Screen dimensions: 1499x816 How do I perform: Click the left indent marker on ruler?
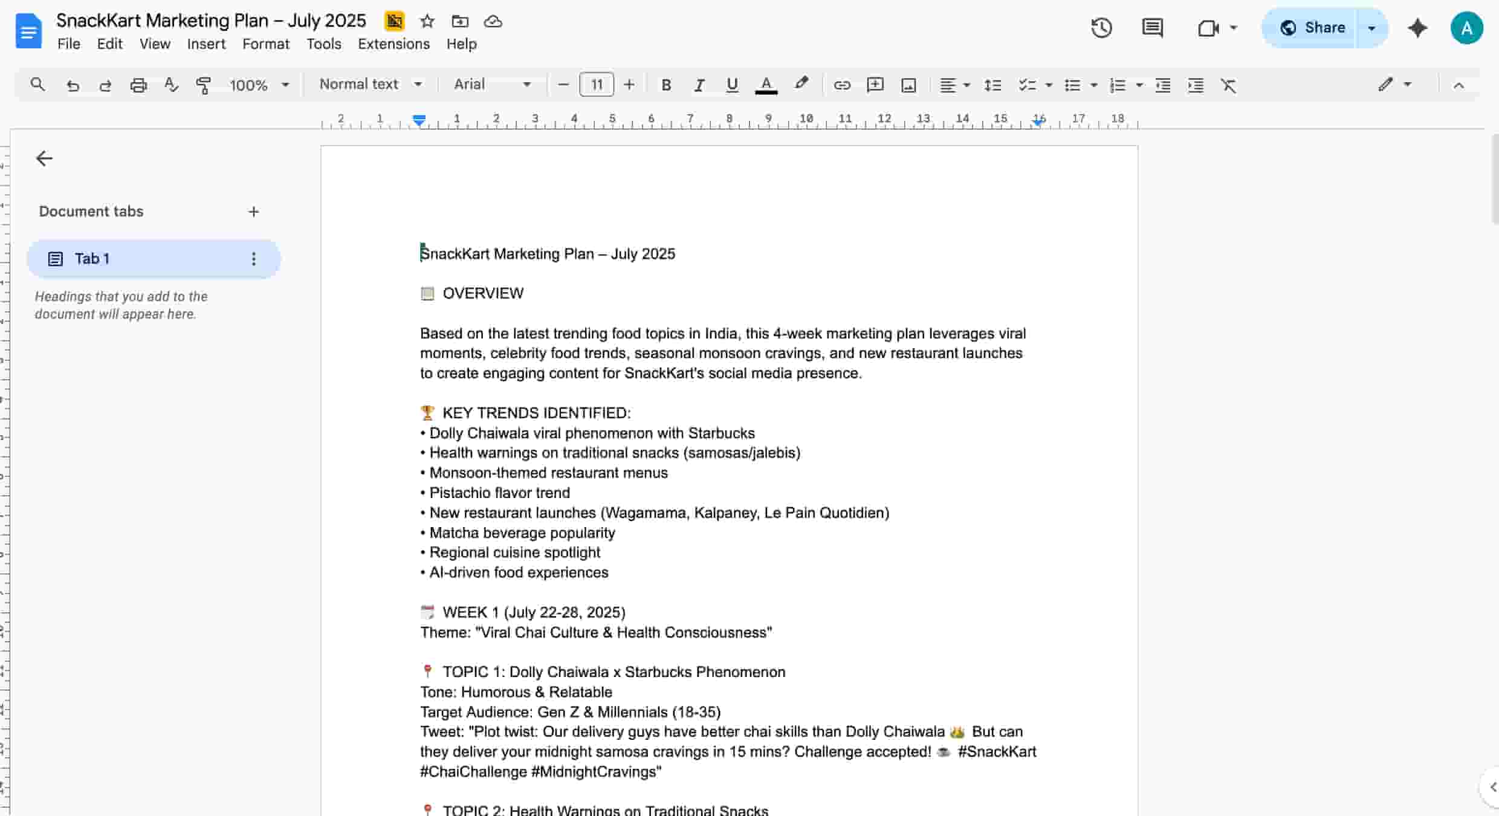coord(419,120)
